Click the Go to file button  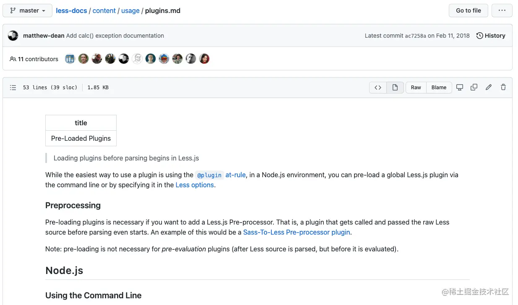[469, 10]
